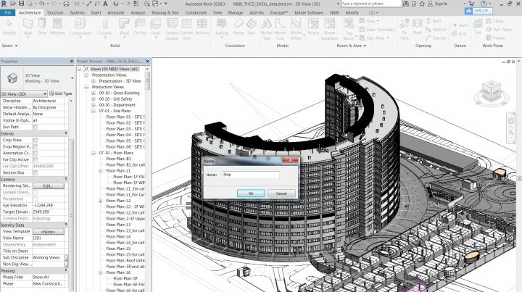
Task: Click OK in the Name dialog
Action: [251, 193]
